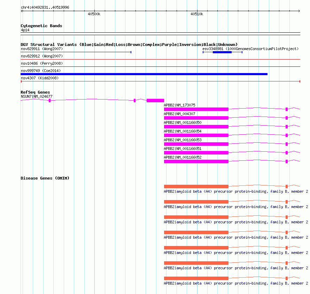
Task: Click the magenta exon bar of NM_173075
Action: [x=196, y=109]
